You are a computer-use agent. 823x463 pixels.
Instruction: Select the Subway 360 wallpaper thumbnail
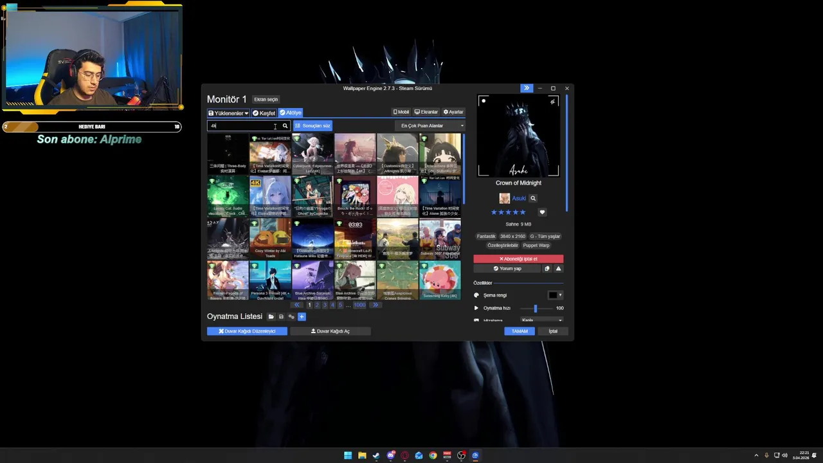tap(440, 239)
